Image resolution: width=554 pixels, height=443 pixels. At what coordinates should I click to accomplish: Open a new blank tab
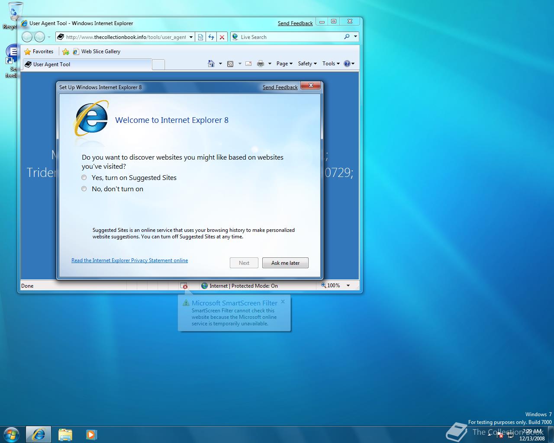click(158, 64)
